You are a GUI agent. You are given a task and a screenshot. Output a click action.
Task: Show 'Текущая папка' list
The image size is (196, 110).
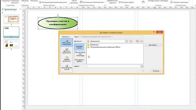[79, 47]
